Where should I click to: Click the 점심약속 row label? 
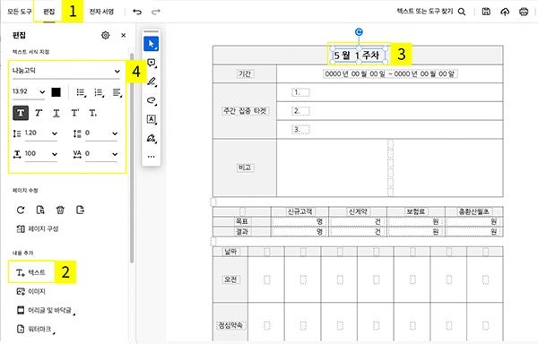tap(230, 325)
